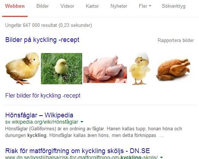Go to the Kartor tab
The image size is (199, 159).
point(92,6)
